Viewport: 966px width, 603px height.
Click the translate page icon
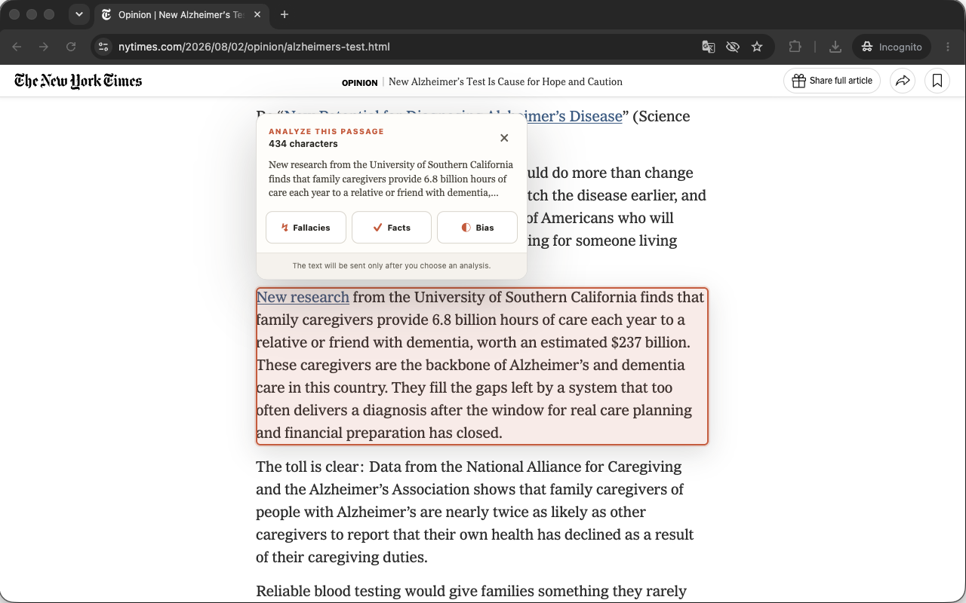(x=708, y=47)
